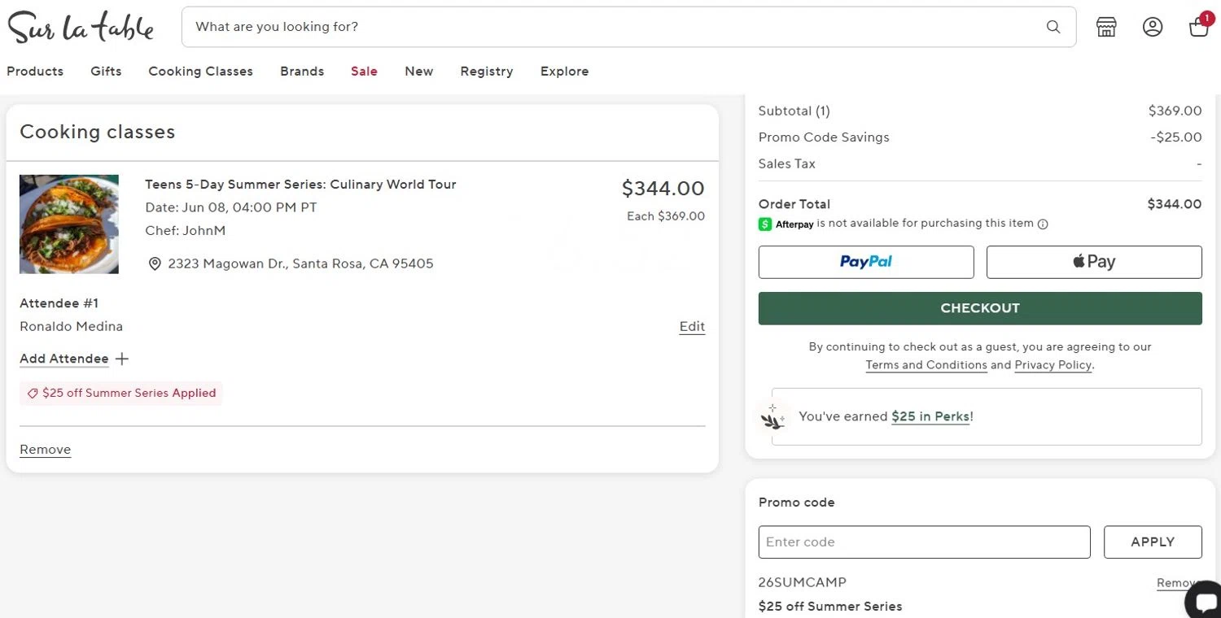1221x618 pixels.
Task: Click the Sur la Table logo
Action: tap(81, 27)
